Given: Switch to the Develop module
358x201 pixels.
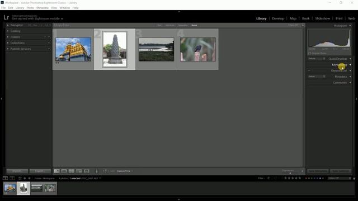Looking at the screenshot, I should point(278,18).
